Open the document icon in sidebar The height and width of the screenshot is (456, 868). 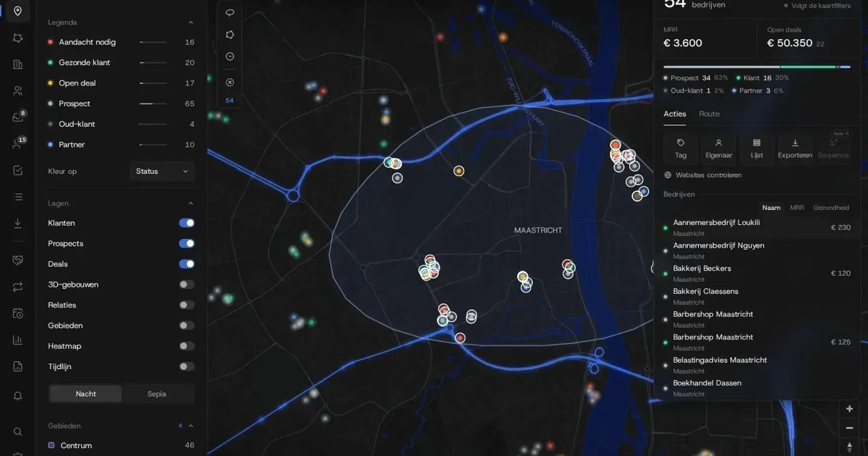click(17, 366)
